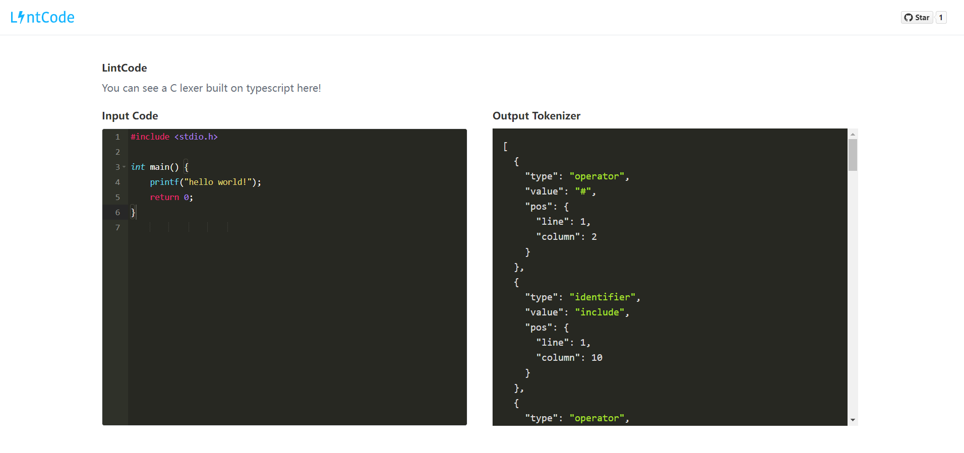964x453 pixels.
Task: Click the output panel scrollbar thumb
Action: point(853,155)
